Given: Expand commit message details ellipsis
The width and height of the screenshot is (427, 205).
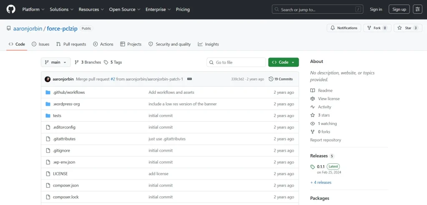Looking at the screenshot, I should click(x=190, y=79).
